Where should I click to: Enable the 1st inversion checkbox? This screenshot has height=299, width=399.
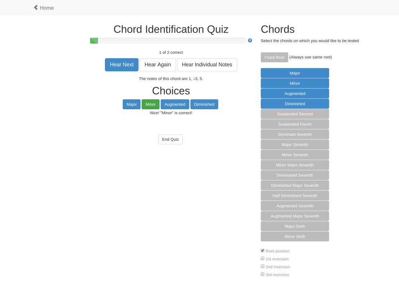pyautogui.click(x=263, y=259)
